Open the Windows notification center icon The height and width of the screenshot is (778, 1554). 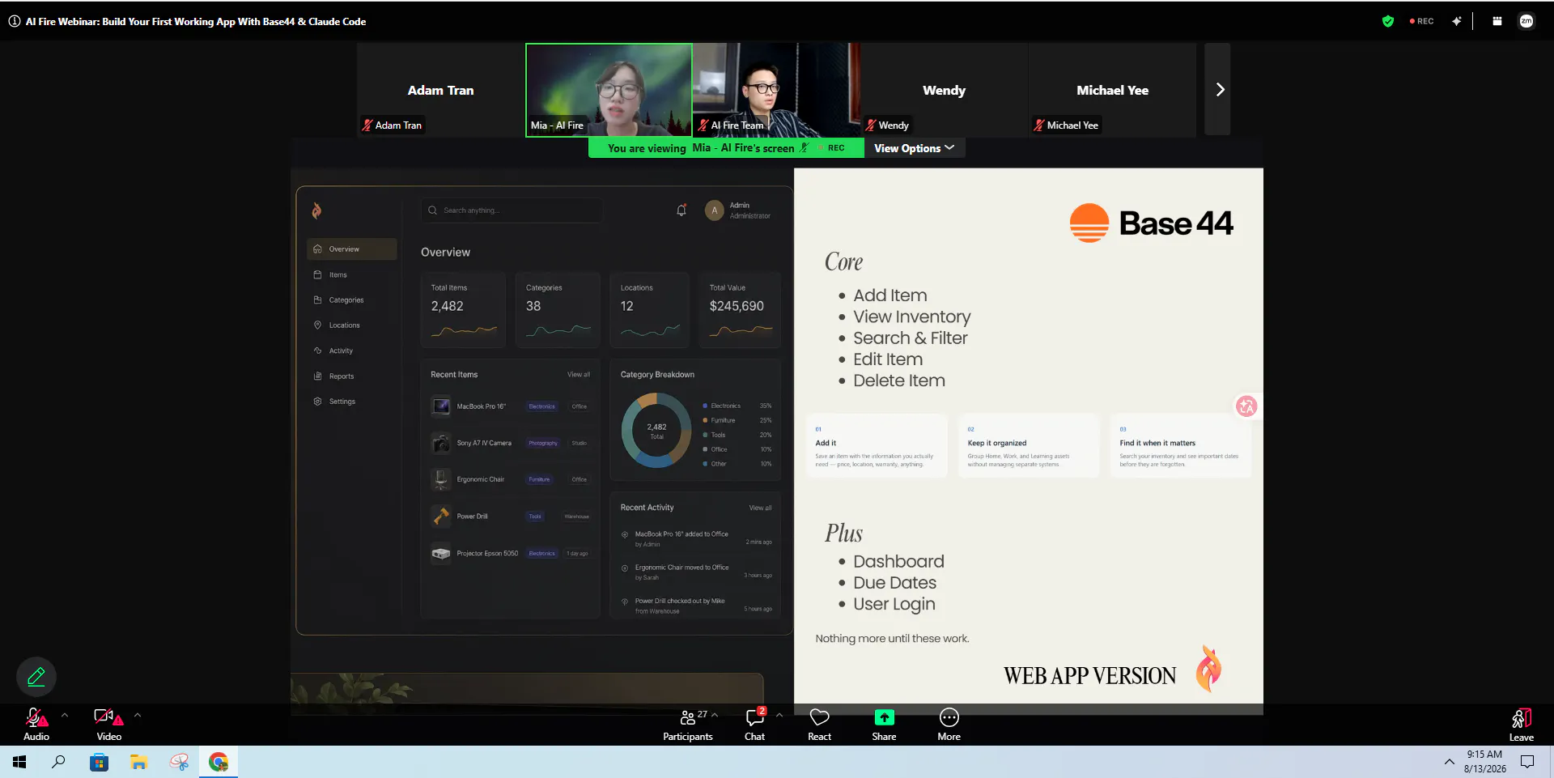[x=1527, y=762]
